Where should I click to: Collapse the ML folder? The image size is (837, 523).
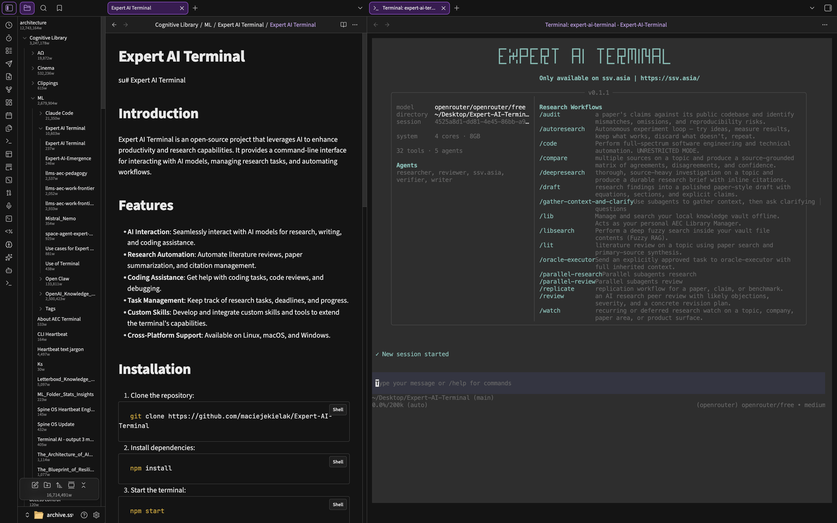point(32,98)
